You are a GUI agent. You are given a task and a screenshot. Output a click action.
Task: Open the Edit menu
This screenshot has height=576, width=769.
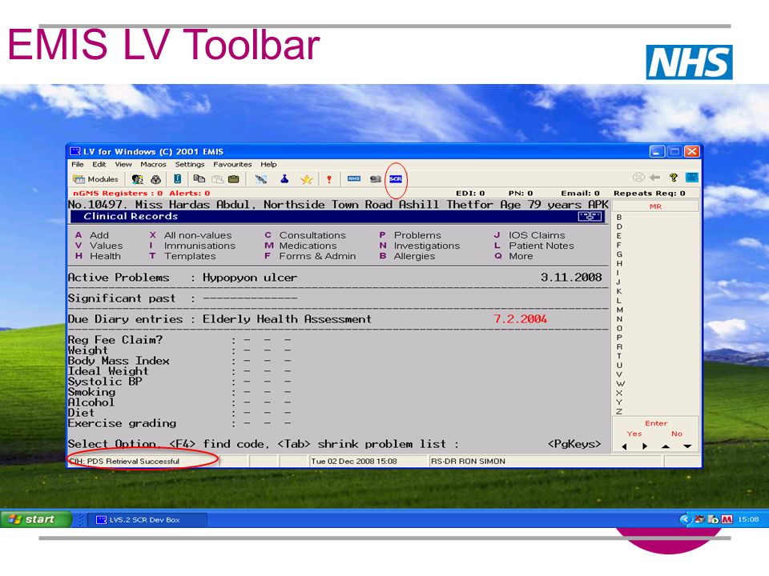coord(99,165)
